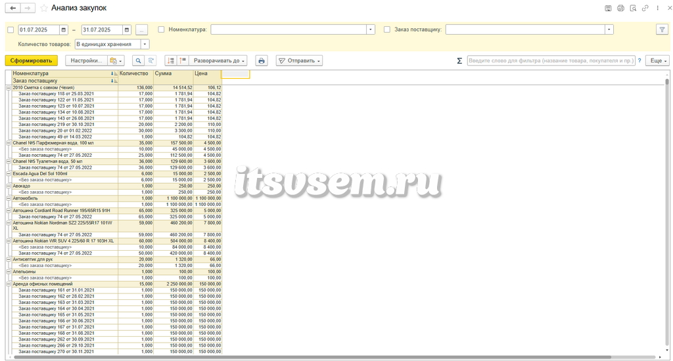Collapse the Chanel №5 Парфюмерная вода group
Viewport: 673px width, 361px height.
click(9, 143)
